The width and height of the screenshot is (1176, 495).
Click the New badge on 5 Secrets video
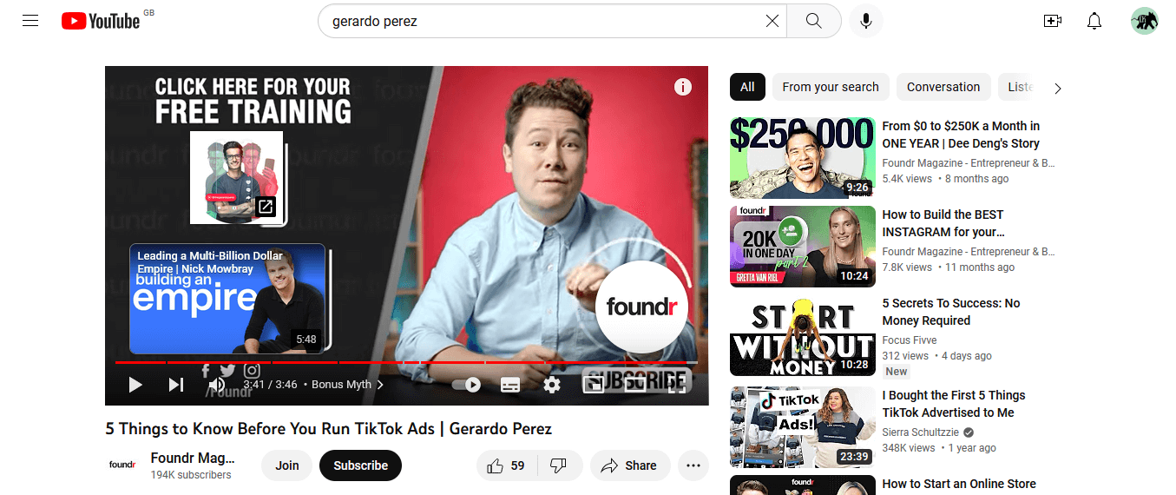(897, 372)
